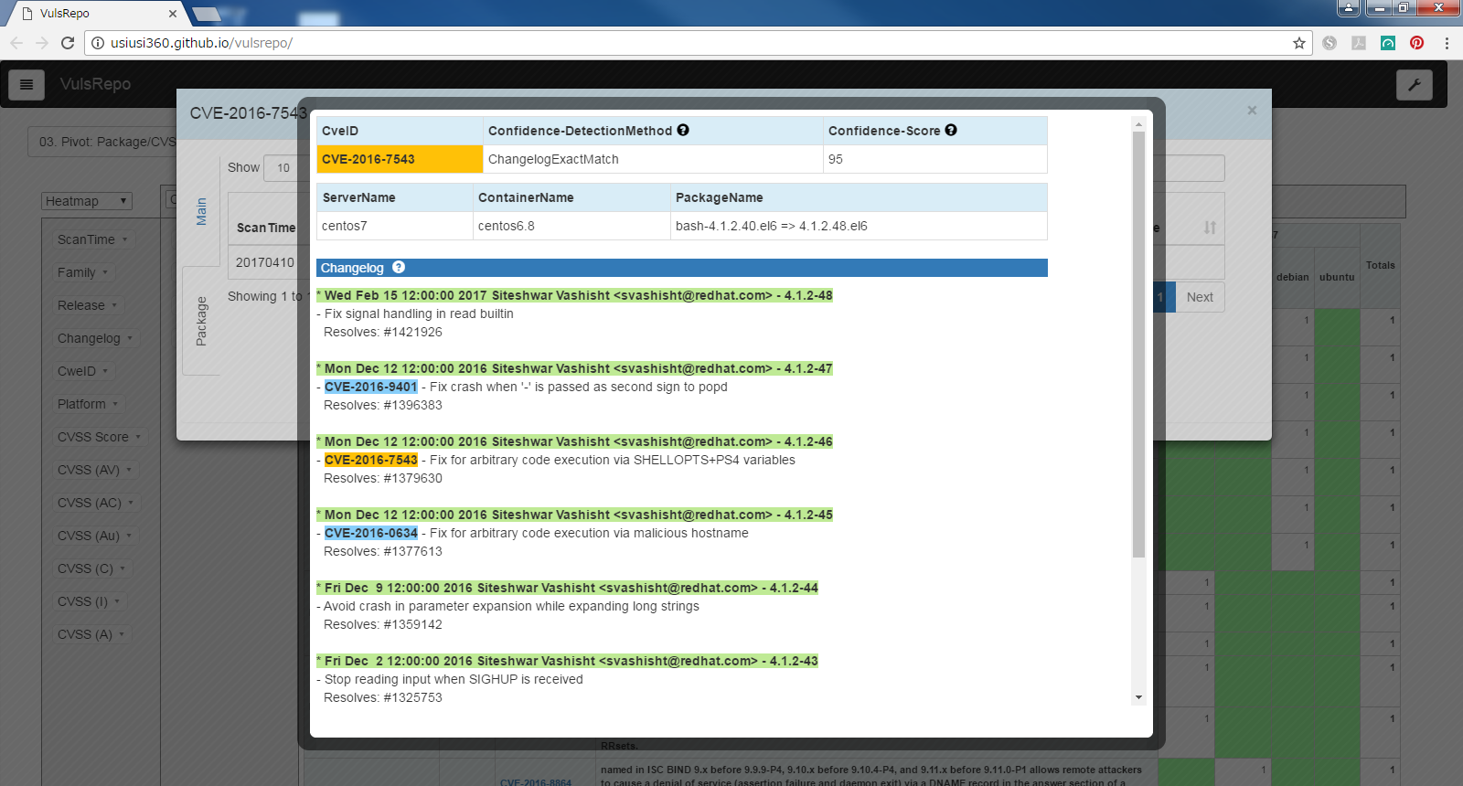The width and height of the screenshot is (1463, 786).
Task: Click help icon next to Changelog heading
Action: tap(399, 268)
